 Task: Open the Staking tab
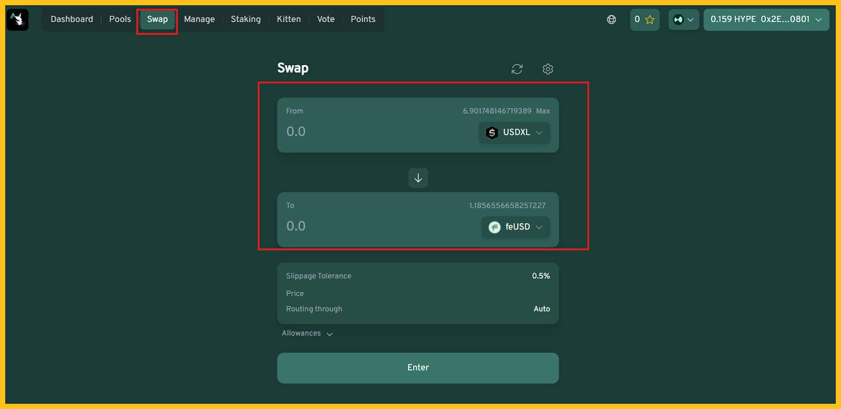245,19
